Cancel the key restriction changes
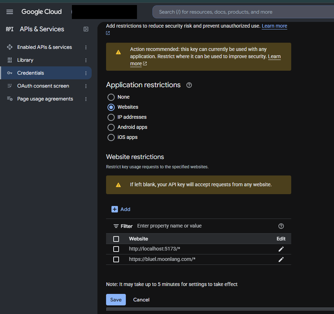This screenshot has width=334, height=314. (x=141, y=300)
